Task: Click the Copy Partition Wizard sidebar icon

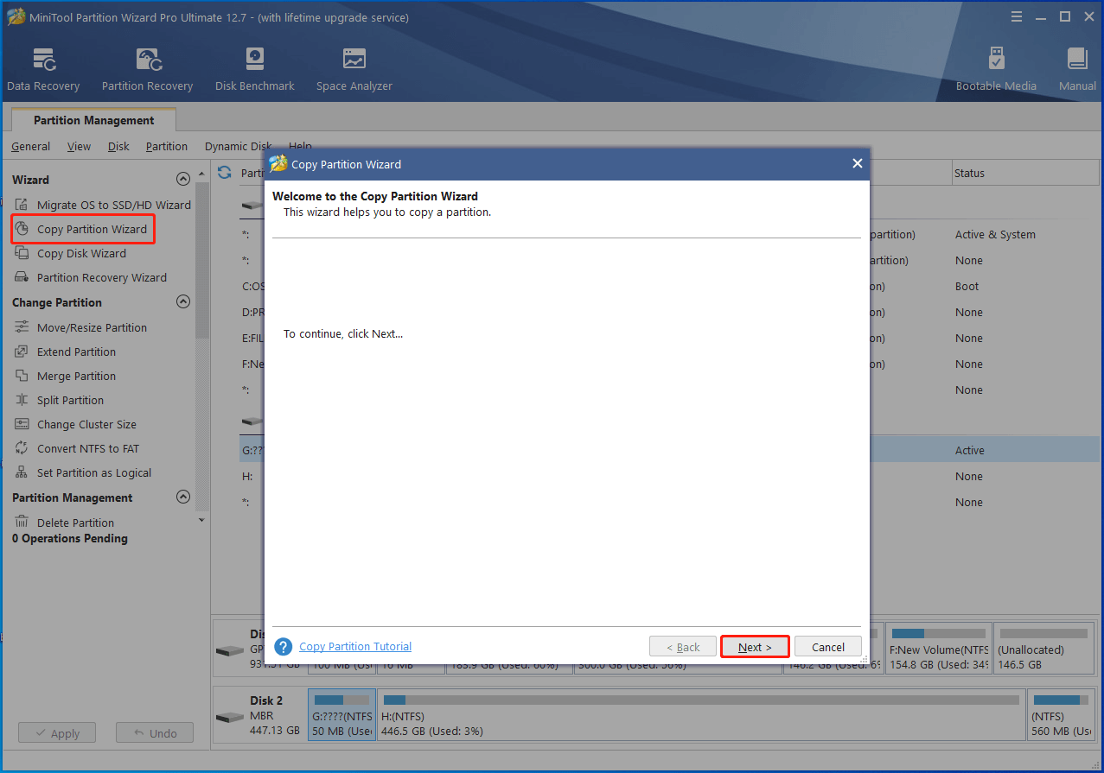Action: (22, 229)
